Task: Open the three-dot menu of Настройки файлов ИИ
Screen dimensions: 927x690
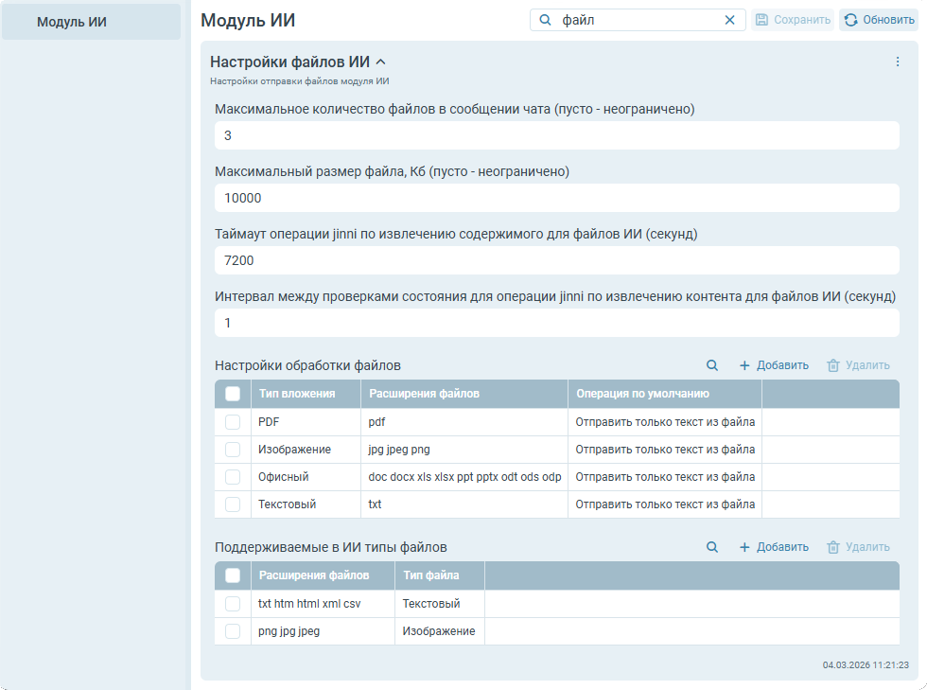Action: tap(898, 62)
